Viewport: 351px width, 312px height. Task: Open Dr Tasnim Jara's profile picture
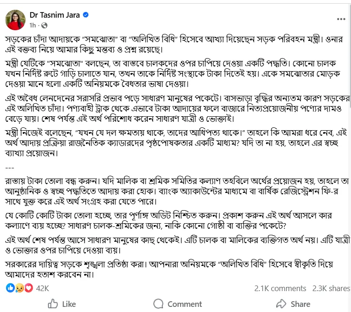[15, 19]
